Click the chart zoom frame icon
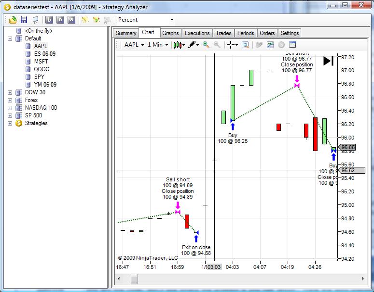The height and width of the screenshot is (292, 374). (245, 45)
